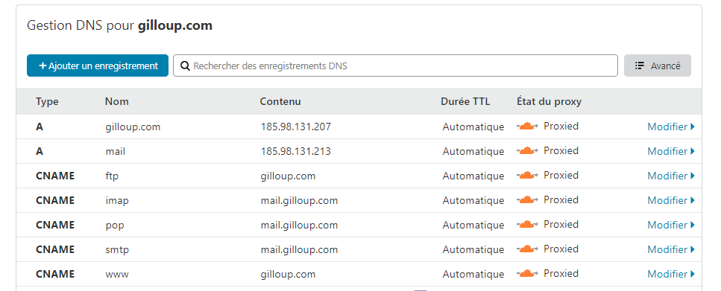Click the plus icon in Ajouter un enregistrement

42,65
